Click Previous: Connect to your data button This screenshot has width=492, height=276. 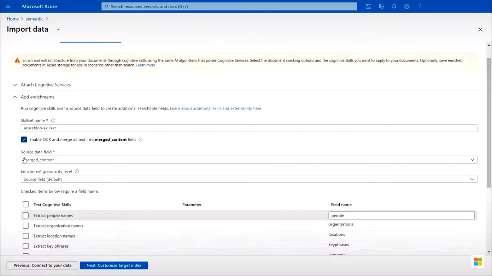pyautogui.click(x=42, y=265)
